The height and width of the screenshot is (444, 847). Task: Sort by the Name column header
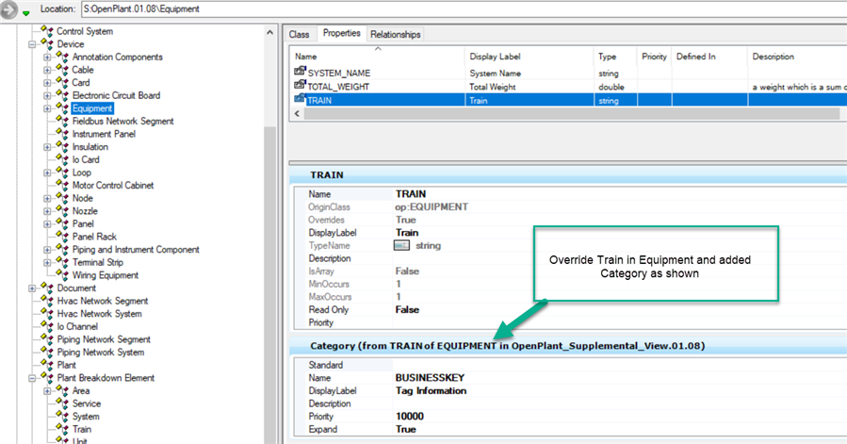point(377,57)
